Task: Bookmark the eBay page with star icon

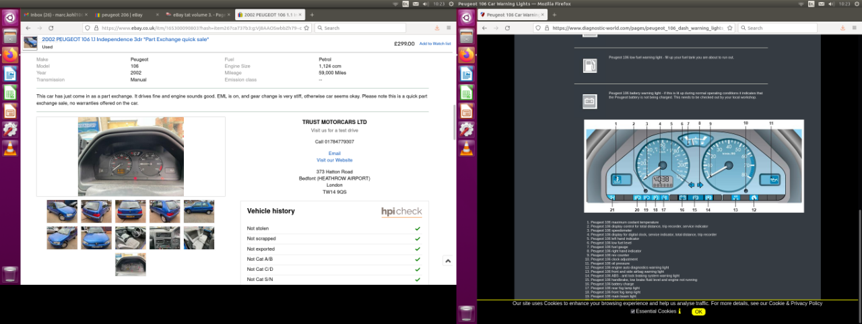Action: tap(306, 28)
